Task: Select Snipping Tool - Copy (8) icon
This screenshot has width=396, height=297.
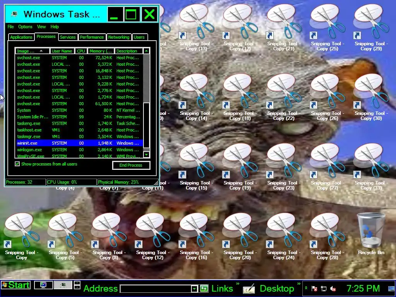Action: click(109, 236)
